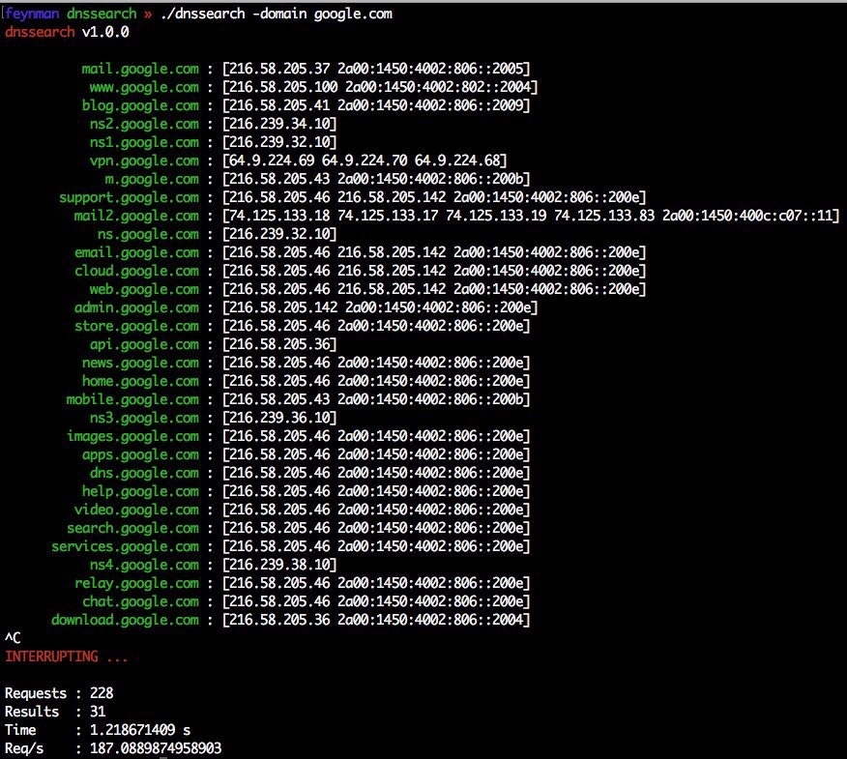
Task: Select the 'ns2.google.com' hostname
Action: point(144,125)
